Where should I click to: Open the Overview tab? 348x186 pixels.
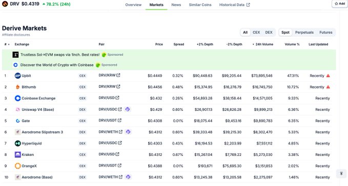[133, 5]
